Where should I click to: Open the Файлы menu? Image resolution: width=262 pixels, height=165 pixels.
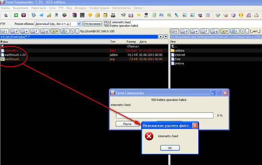[x=5, y=8]
